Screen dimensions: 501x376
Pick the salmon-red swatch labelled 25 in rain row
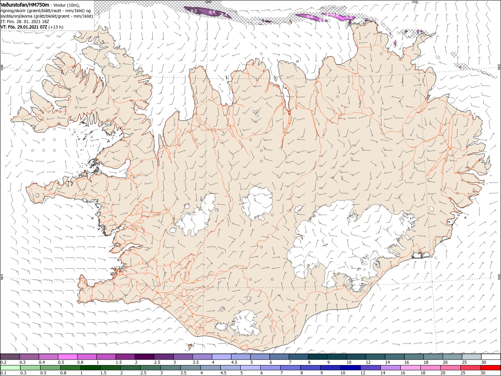pyautogui.click(x=470, y=368)
